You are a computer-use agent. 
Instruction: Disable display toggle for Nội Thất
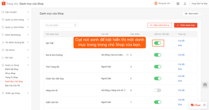click(158, 43)
